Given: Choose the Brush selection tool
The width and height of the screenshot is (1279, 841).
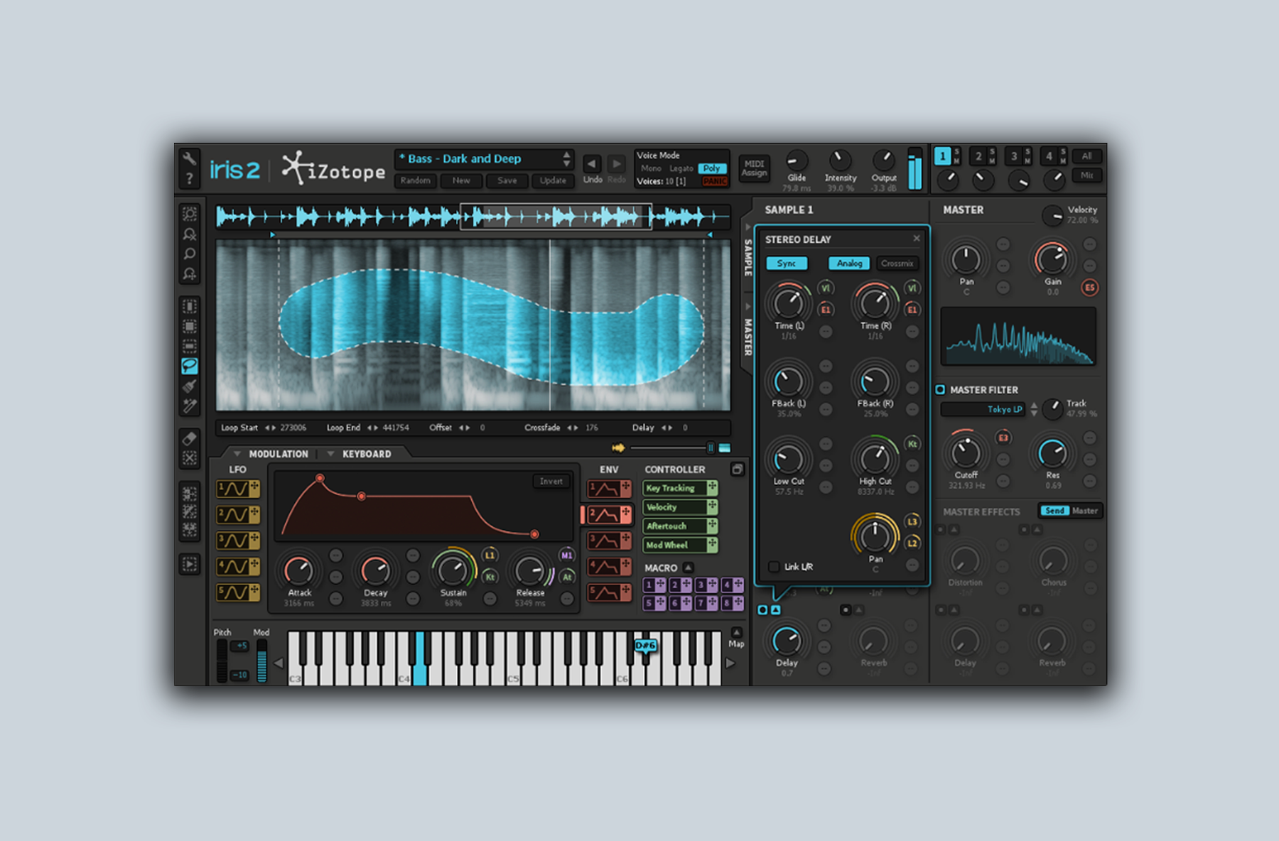Looking at the screenshot, I should pyautogui.click(x=190, y=386).
